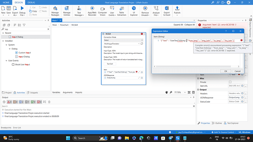Launch the App/Web Recorder
253x142 pixels.
[x=92, y=11]
